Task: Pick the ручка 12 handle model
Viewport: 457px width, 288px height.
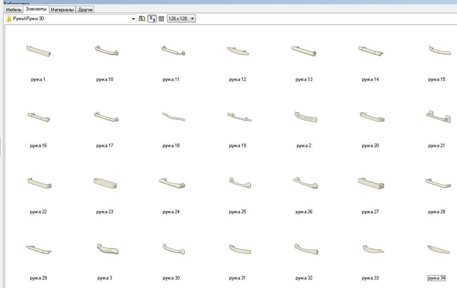Action: click(x=238, y=51)
